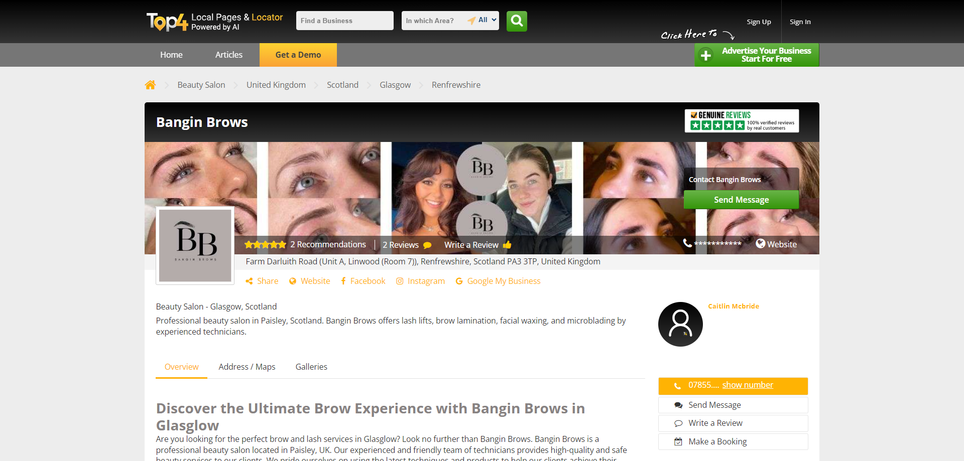Switch to the Galleries tab

[x=311, y=367]
